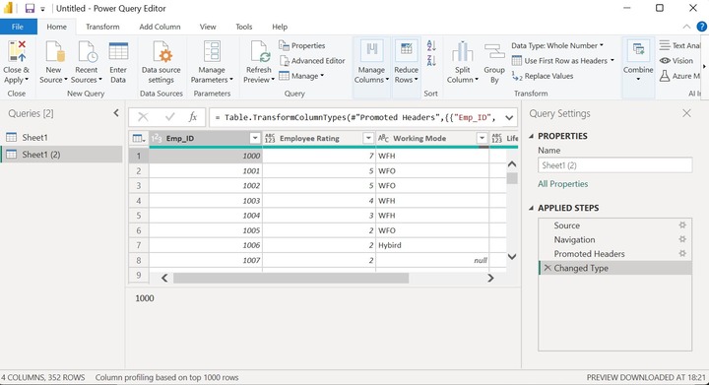Open Employee Rating column filter dropdown
Viewport: 709px width, 385px height.
coord(368,138)
